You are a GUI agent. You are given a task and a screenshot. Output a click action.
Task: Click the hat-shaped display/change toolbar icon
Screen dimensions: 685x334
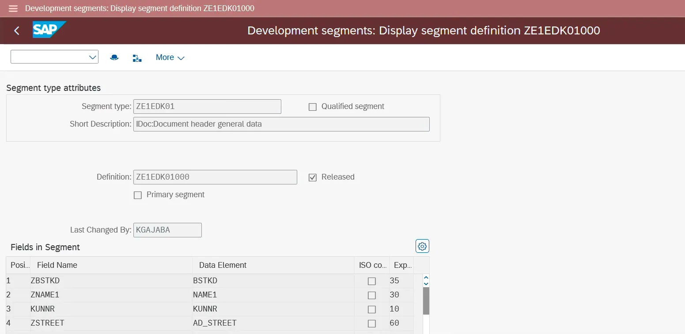[x=114, y=57]
